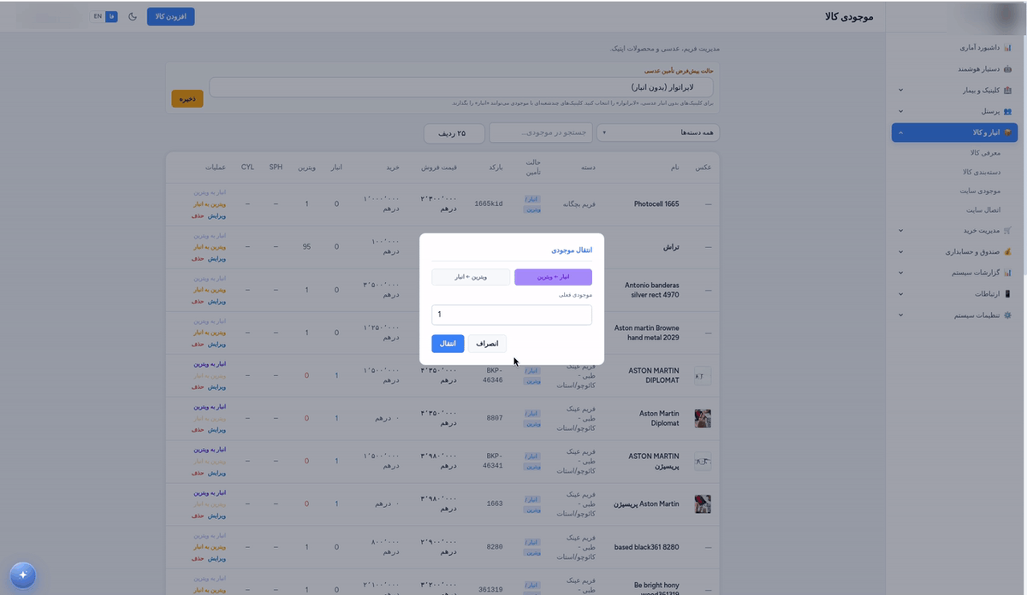The width and height of the screenshot is (1027, 595).
Task: Toggle dark mode with the moon icon
Action: click(x=133, y=16)
